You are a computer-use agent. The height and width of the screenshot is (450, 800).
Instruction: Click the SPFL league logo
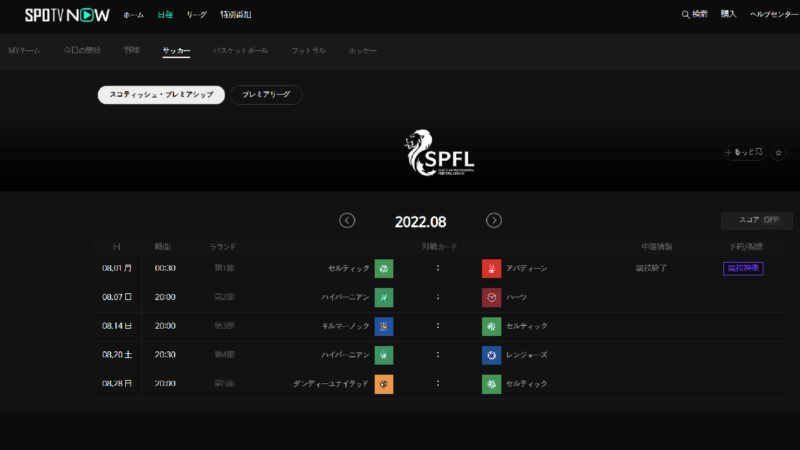(x=439, y=153)
